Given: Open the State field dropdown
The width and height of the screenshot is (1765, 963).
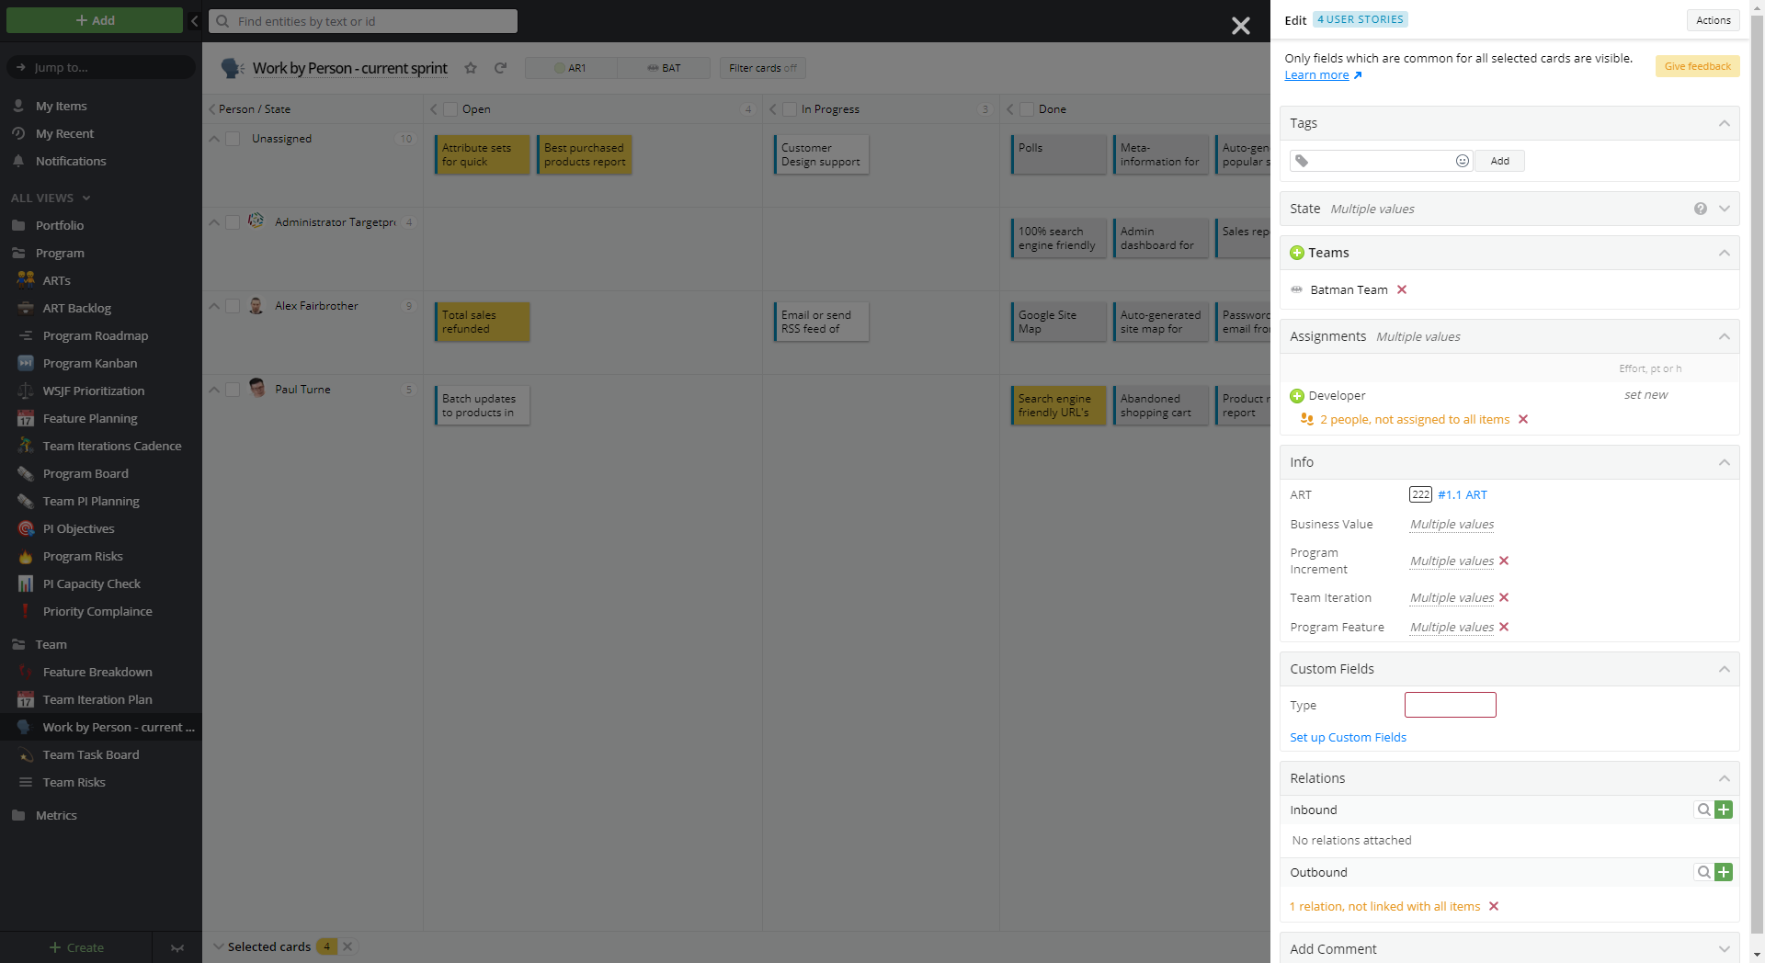Looking at the screenshot, I should [x=1725, y=209].
